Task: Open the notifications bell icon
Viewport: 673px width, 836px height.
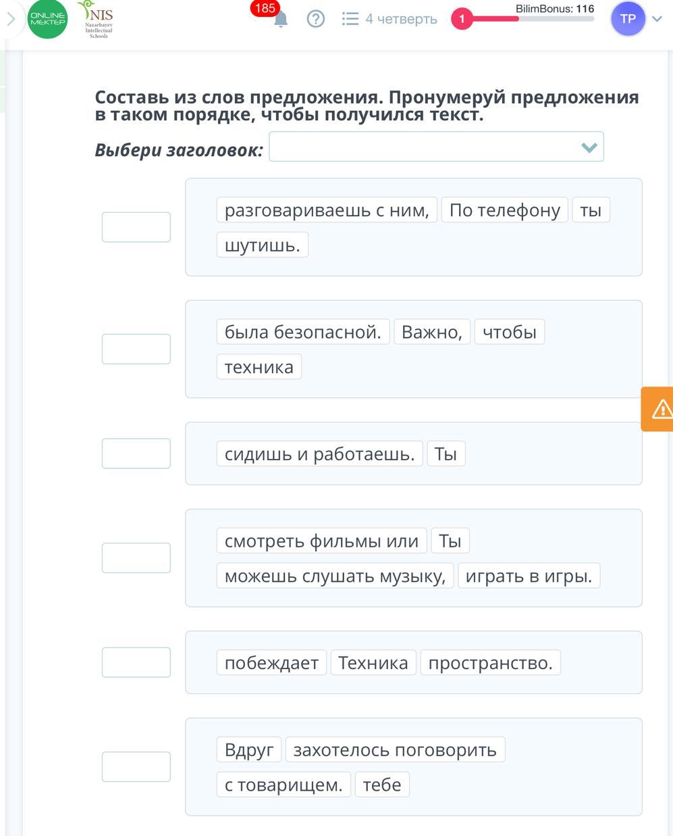Action: (x=281, y=19)
